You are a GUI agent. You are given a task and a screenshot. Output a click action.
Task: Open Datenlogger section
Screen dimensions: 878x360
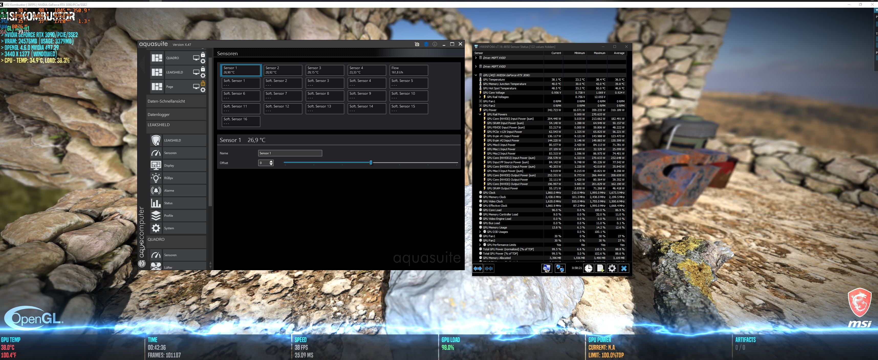coord(176,115)
